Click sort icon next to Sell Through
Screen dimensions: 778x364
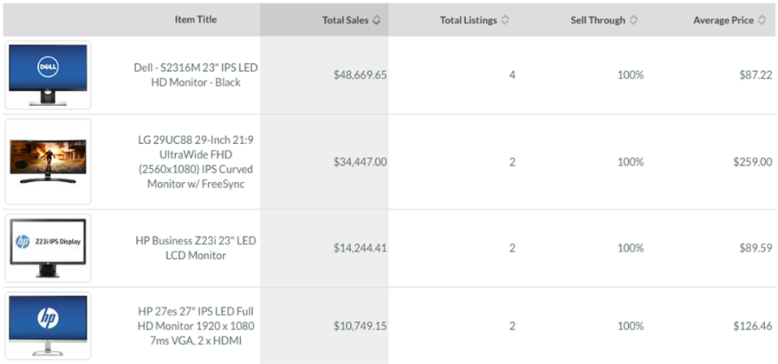(634, 20)
